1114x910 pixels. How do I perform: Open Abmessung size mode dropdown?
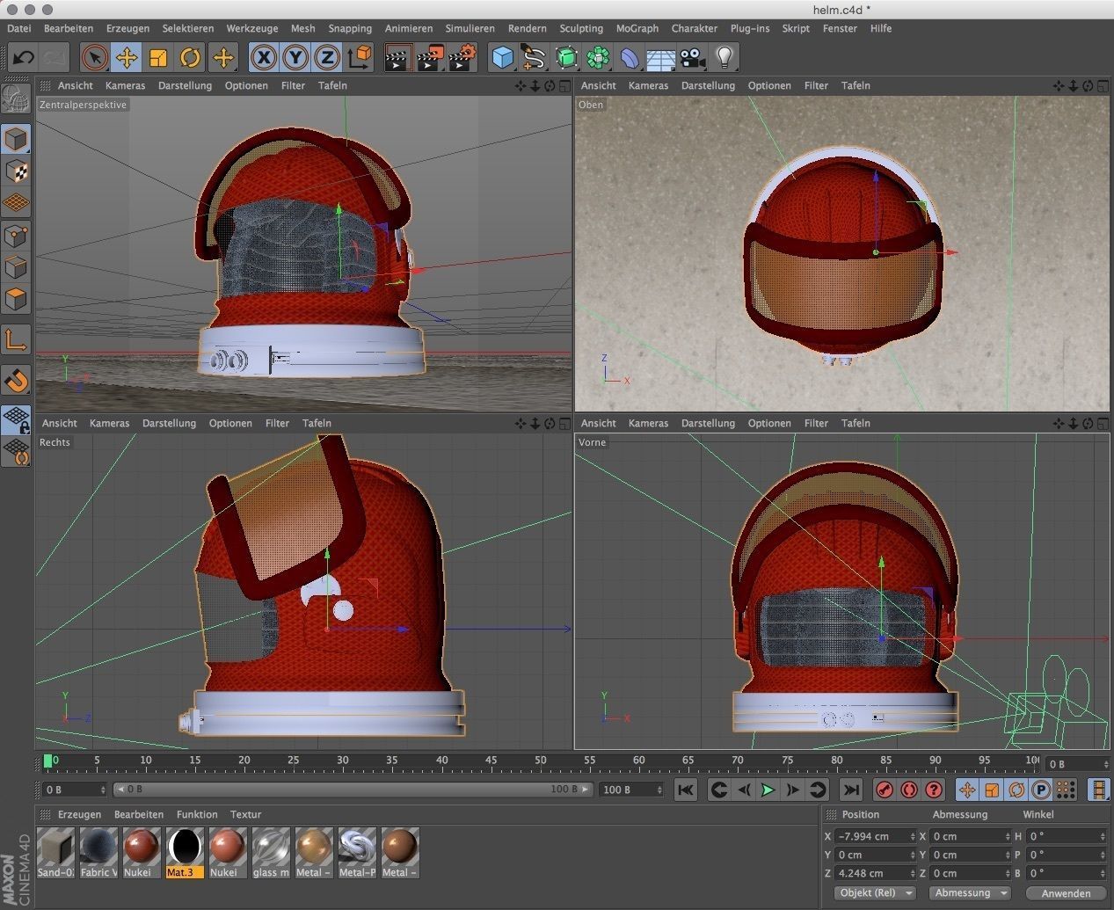tap(970, 892)
